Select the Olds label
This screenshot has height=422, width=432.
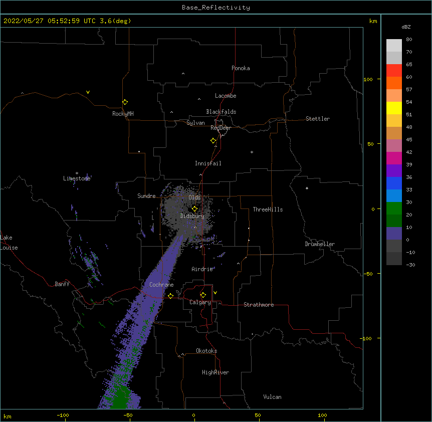pos(194,197)
